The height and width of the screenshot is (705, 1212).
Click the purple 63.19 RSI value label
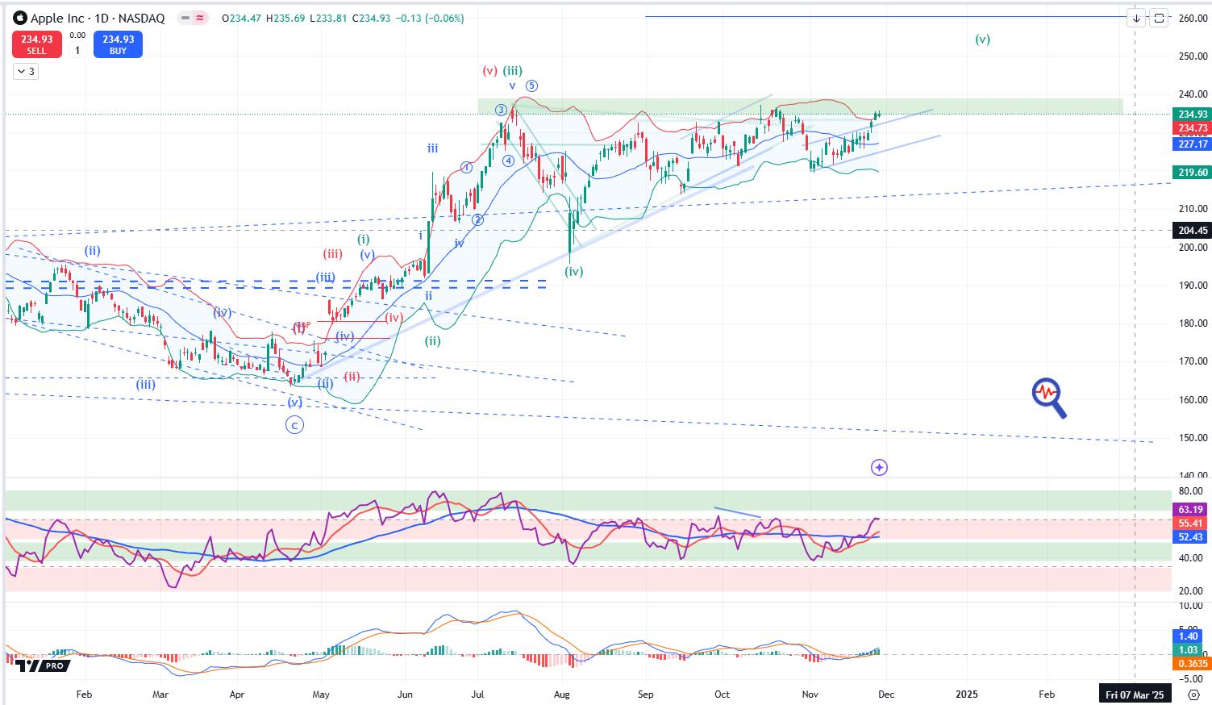pos(1191,509)
